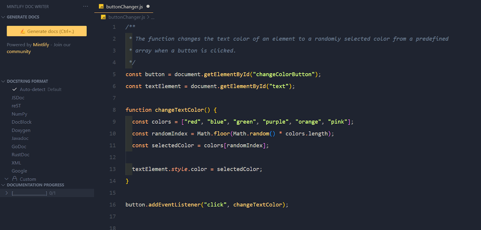Image resolution: width=481 pixels, height=230 pixels.
Task: Click the "orange" string in colors array
Action: coord(308,122)
